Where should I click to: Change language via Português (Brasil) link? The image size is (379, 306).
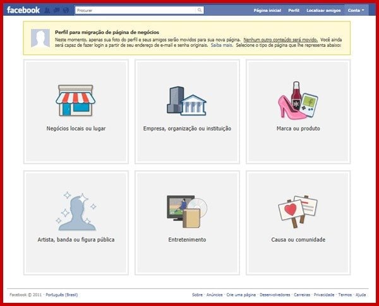point(62,295)
